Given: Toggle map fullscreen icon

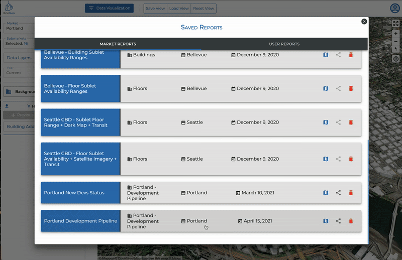Looking at the screenshot, I should [x=395, y=24].
